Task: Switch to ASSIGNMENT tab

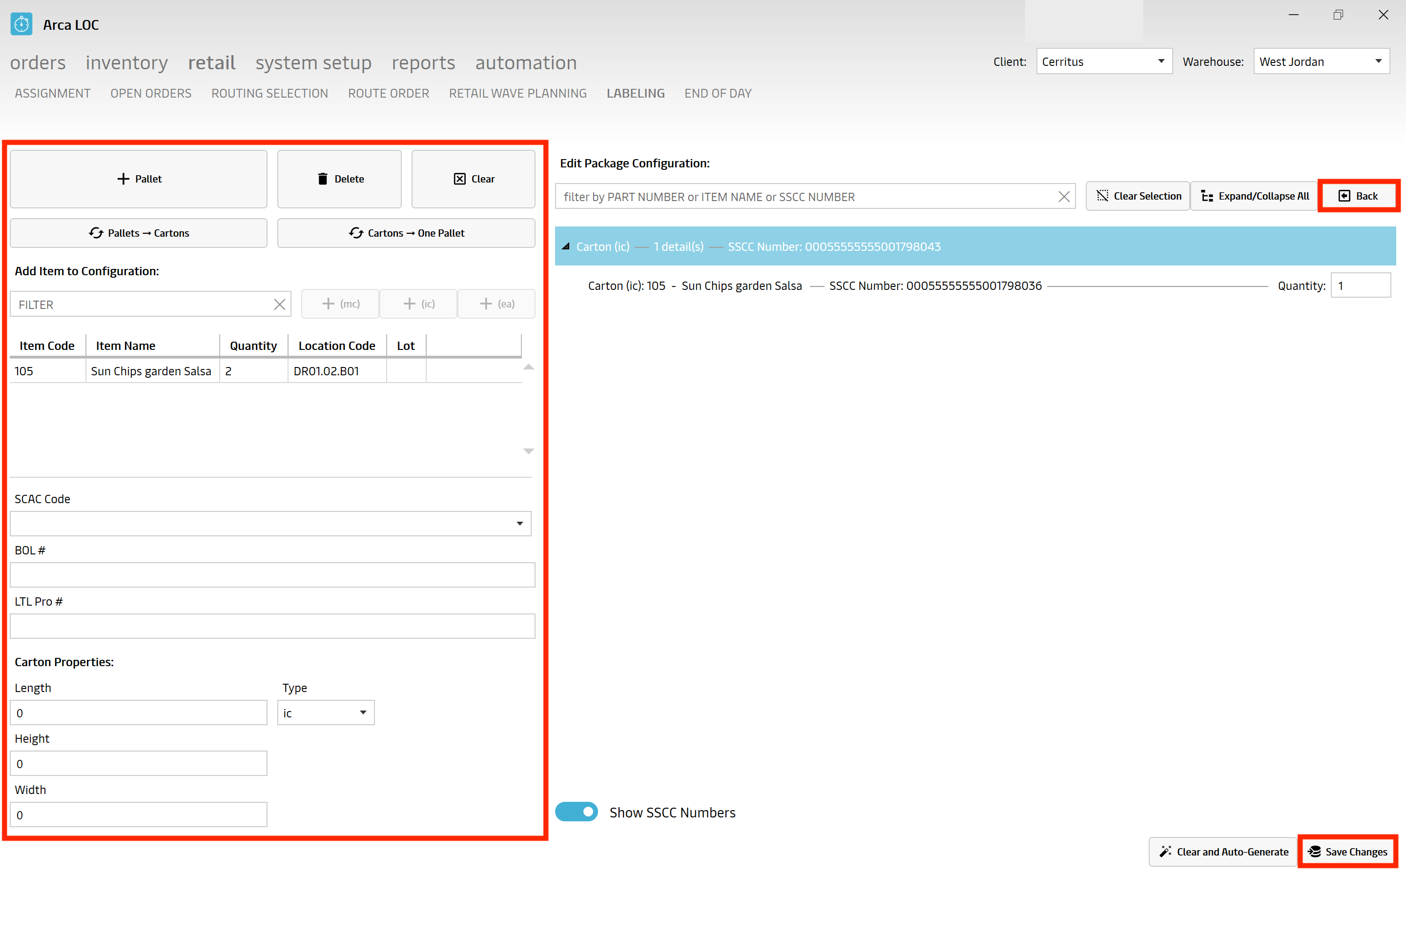Action: click(x=53, y=93)
